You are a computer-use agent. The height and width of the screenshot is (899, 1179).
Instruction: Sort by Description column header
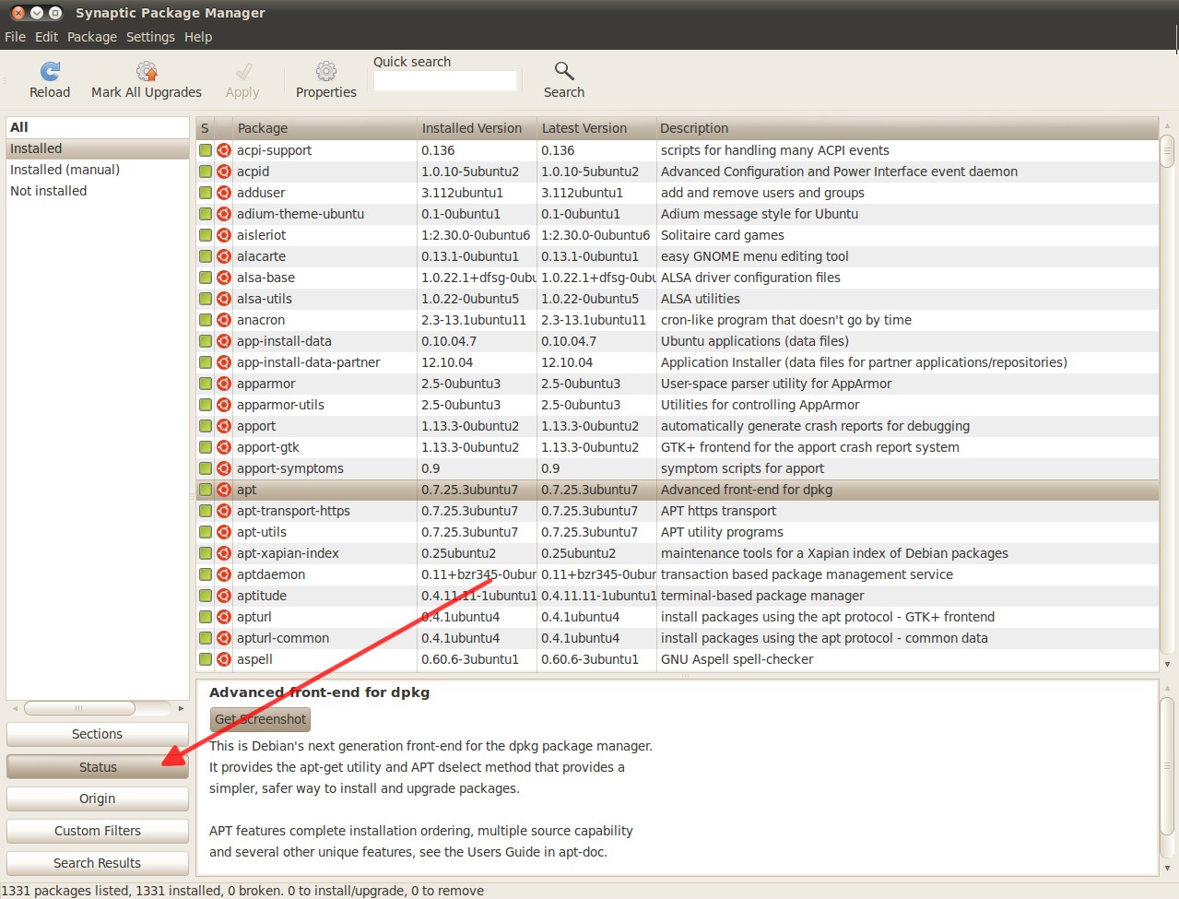(x=908, y=128)
